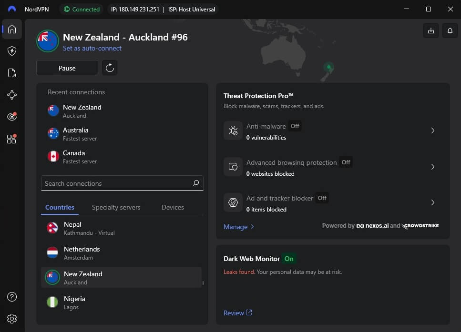
Task: Open the Home icon in the sidebar
Action: (x=12, y=29)
